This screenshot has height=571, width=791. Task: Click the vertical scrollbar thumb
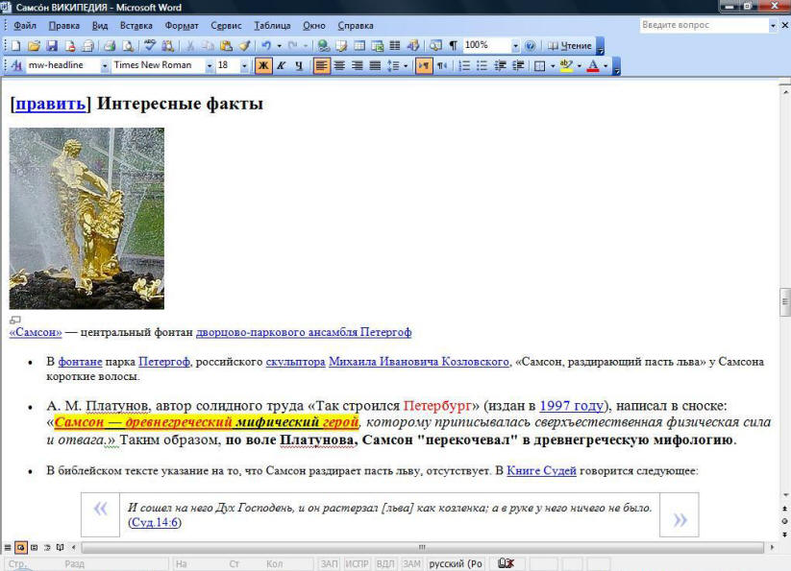click(785, 302)
